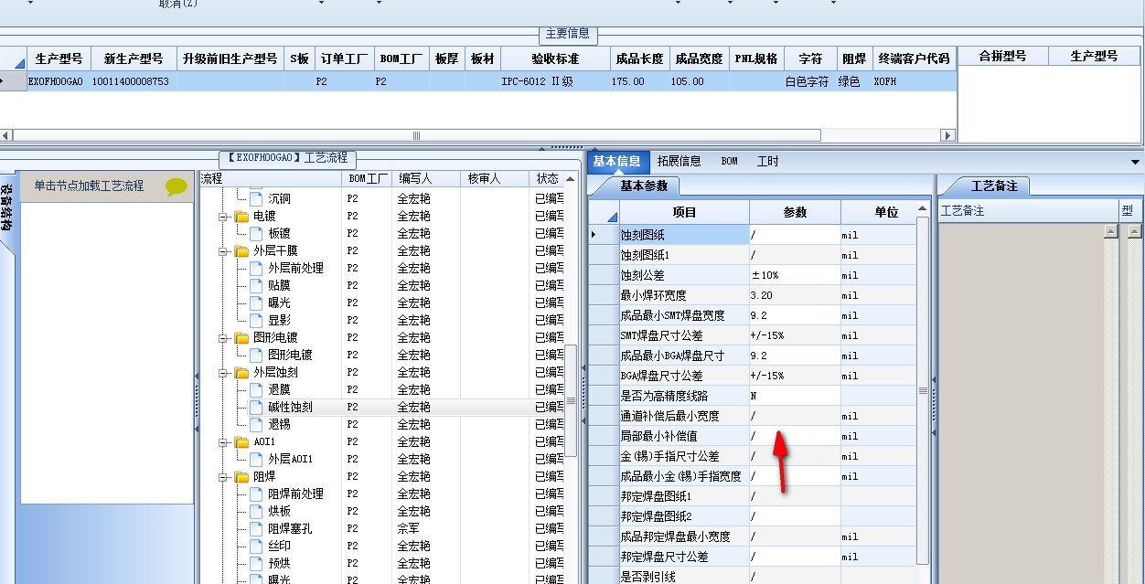This screenshot has width=1145, height=584.
Task: Collapse the AOI1 tree node
Action: pyautogui.click(x=224, y=443)
